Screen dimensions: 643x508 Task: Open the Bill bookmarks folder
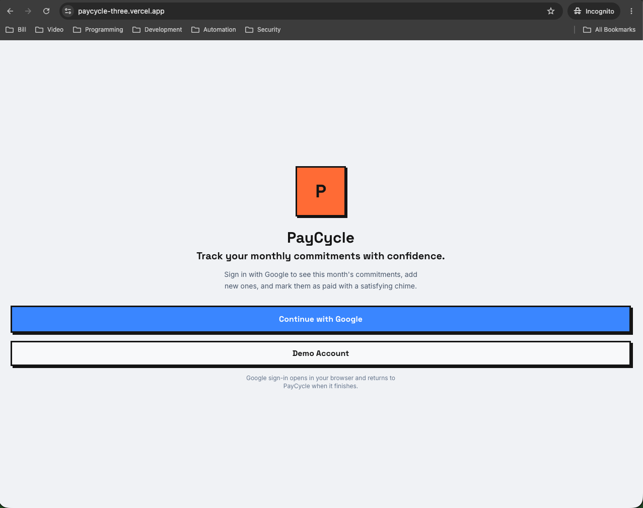click(x=16, y=30)
